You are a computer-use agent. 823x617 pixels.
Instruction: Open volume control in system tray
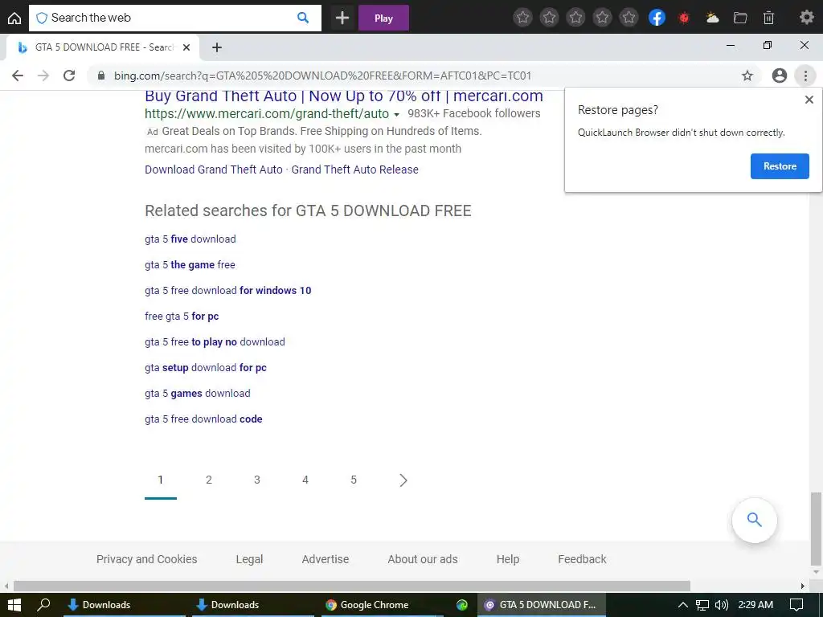pyautogui.click(x=722, y=605)
